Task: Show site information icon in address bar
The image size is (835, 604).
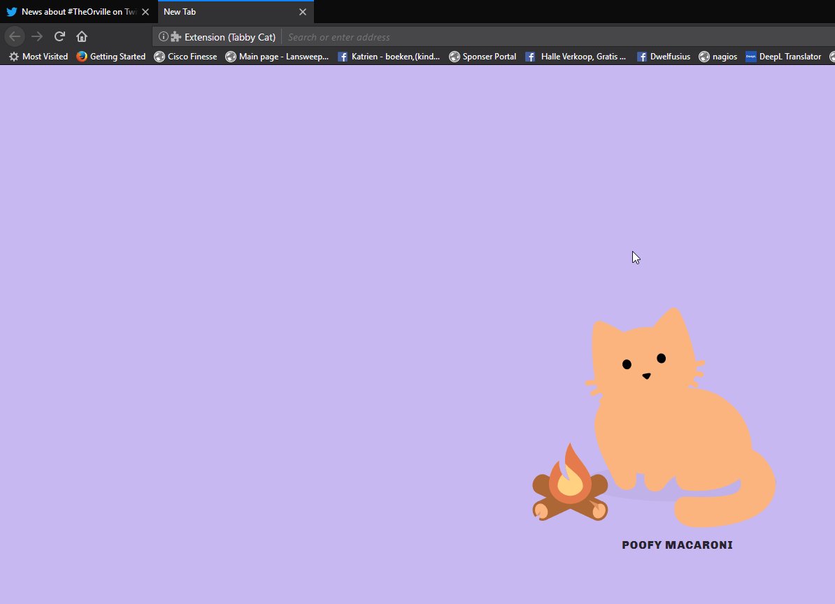Action: pos(164,37)
